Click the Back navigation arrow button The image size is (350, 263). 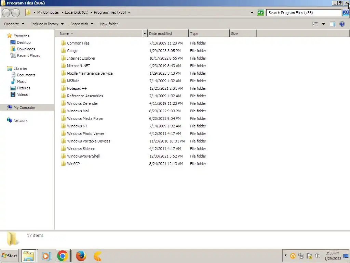pos(6,13)
